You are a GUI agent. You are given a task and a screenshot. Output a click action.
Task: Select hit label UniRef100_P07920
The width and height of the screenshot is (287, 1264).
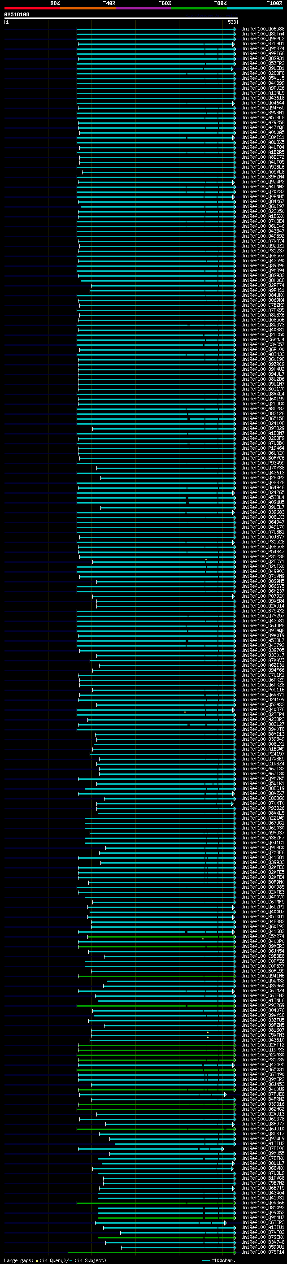coord(263,596)
